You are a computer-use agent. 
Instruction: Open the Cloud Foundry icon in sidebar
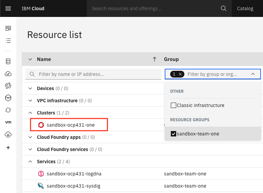pos(8,73)
